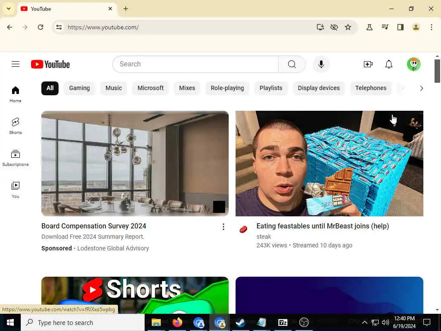441x331 pixels.
Task: Reload the page
Action: pyautogui.click(x=40, y=27)
